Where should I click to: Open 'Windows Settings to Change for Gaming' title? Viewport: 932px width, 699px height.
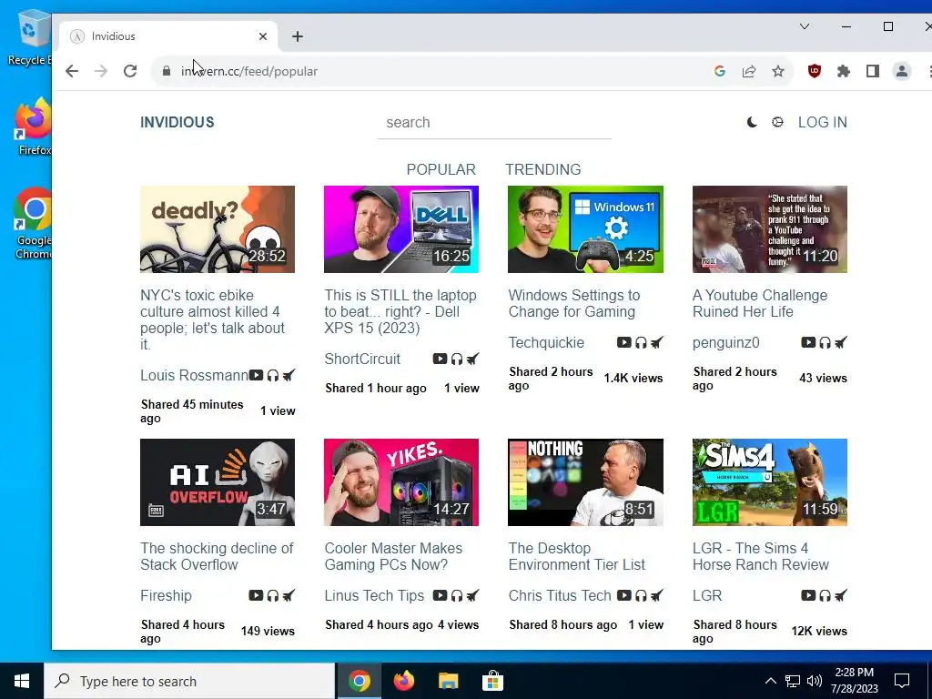click(x=574, y=303)
